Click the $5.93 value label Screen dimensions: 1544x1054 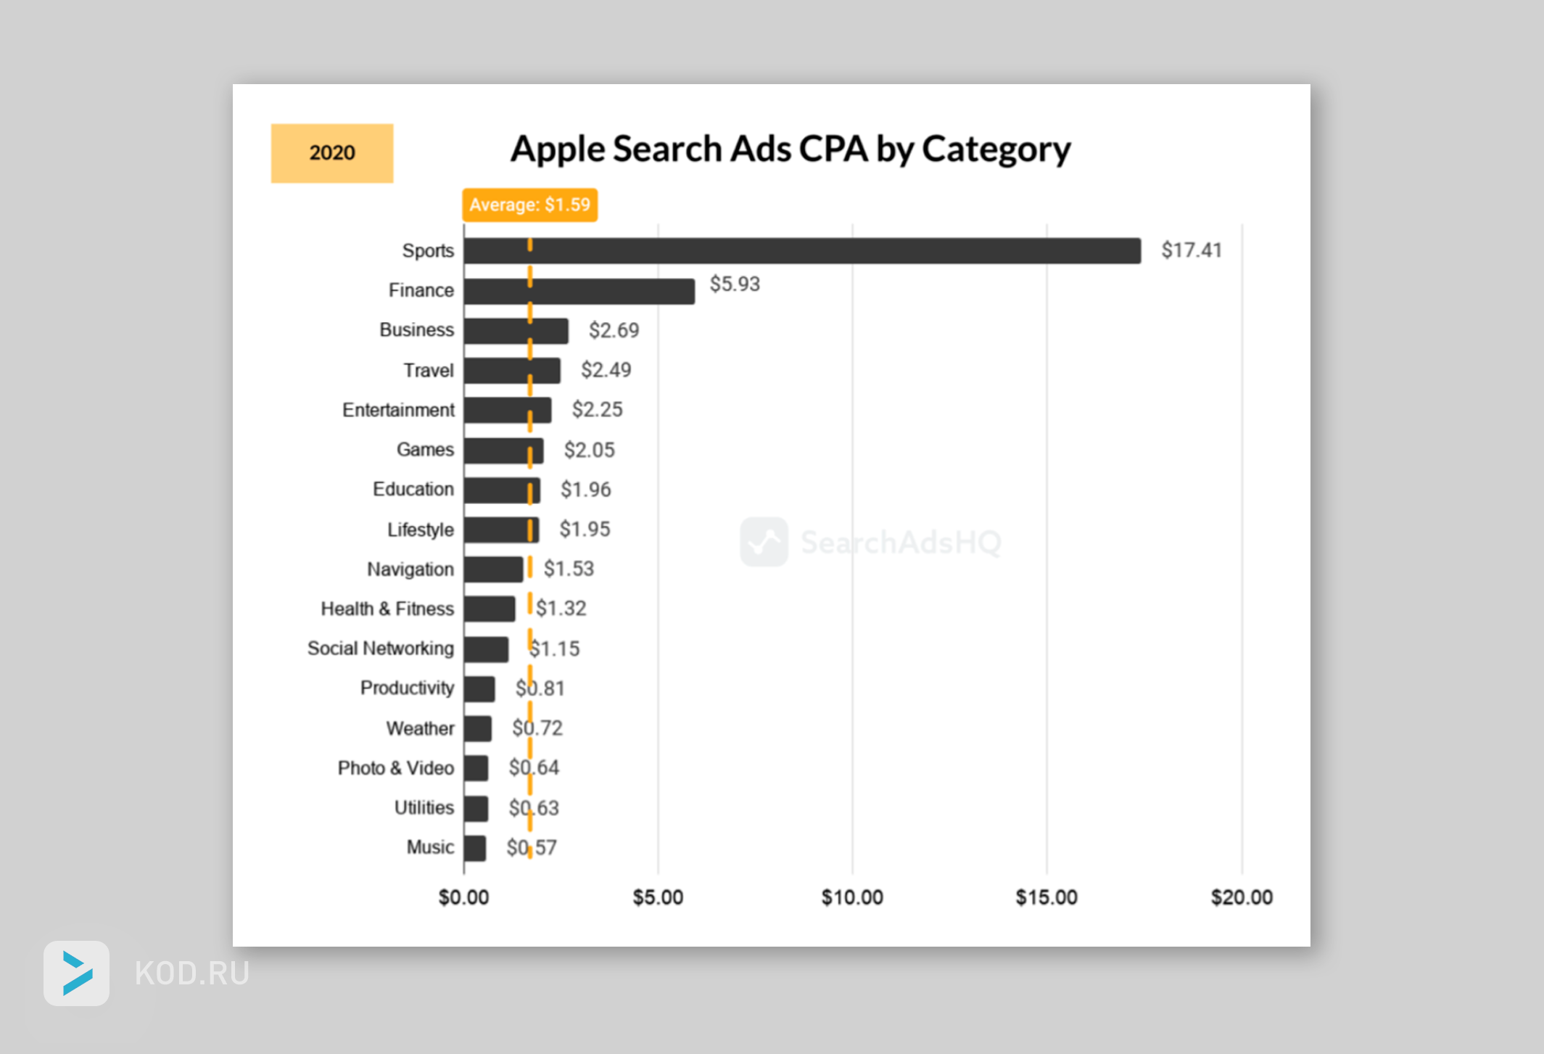coord(734,284)
